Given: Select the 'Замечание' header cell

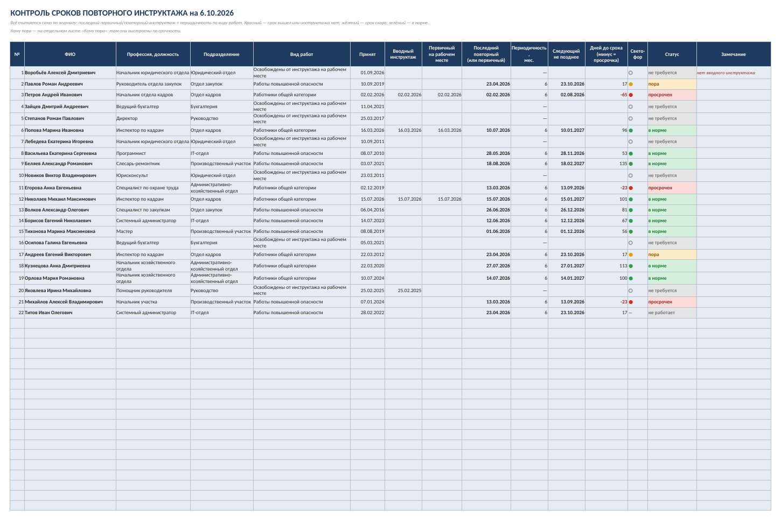Looking at the screenshot, I should pyautogui.click(x=734, y=54).
